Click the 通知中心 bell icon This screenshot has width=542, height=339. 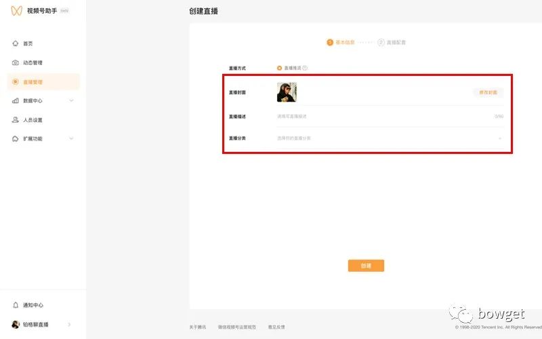(16, 305)
